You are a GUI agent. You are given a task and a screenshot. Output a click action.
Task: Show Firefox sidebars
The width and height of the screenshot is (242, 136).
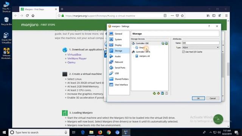[214, 15]
